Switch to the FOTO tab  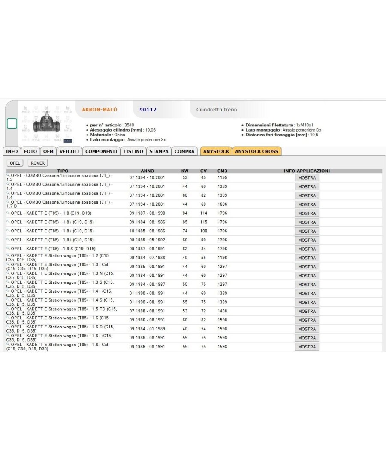[x=30, y=151]
